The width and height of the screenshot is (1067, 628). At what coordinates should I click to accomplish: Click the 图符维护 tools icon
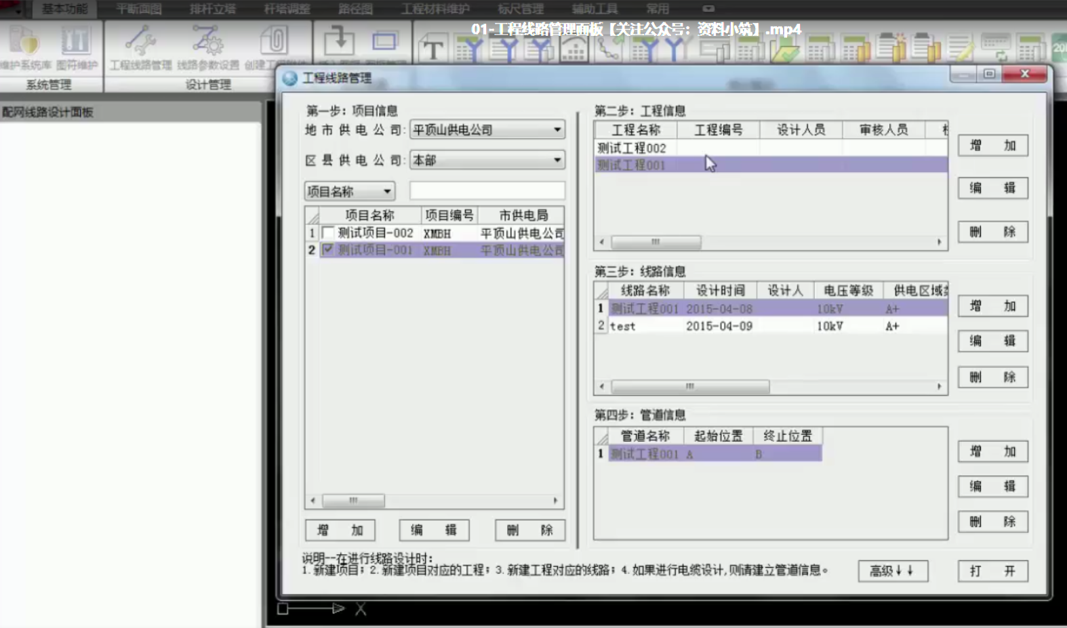tap(76, 42)
